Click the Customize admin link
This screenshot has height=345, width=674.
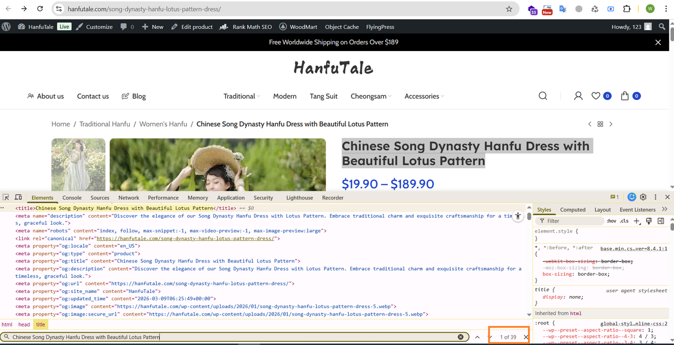(94, 27)
